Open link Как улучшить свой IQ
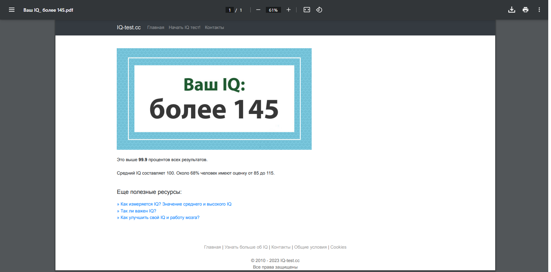The height and width of the screenshot is (272, 551). 158,218
